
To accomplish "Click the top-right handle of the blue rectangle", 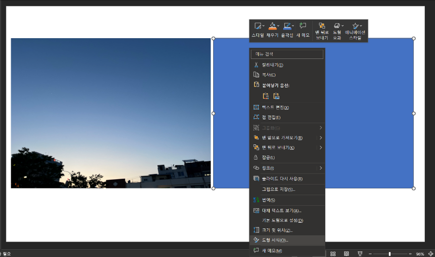I will 414,39.
